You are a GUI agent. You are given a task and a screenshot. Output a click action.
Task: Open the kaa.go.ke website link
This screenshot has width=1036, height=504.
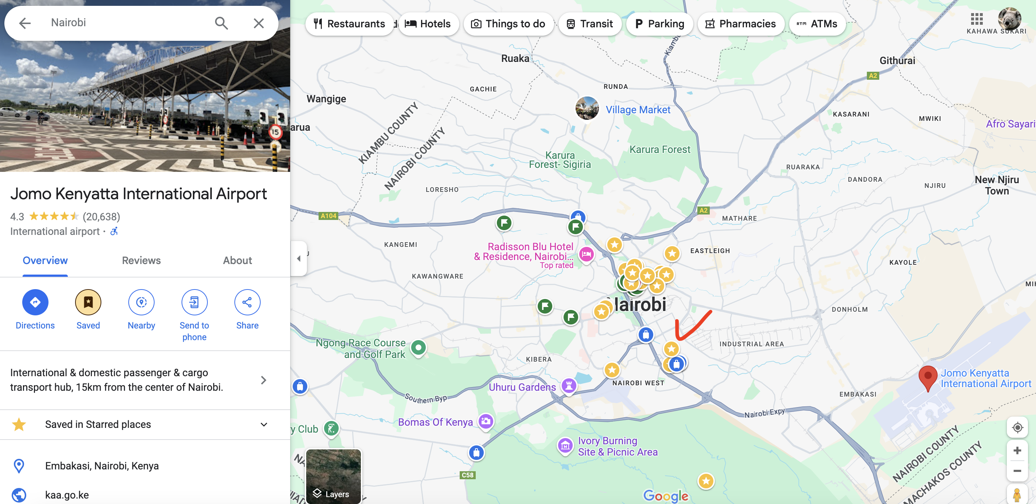tap(67, 495)
